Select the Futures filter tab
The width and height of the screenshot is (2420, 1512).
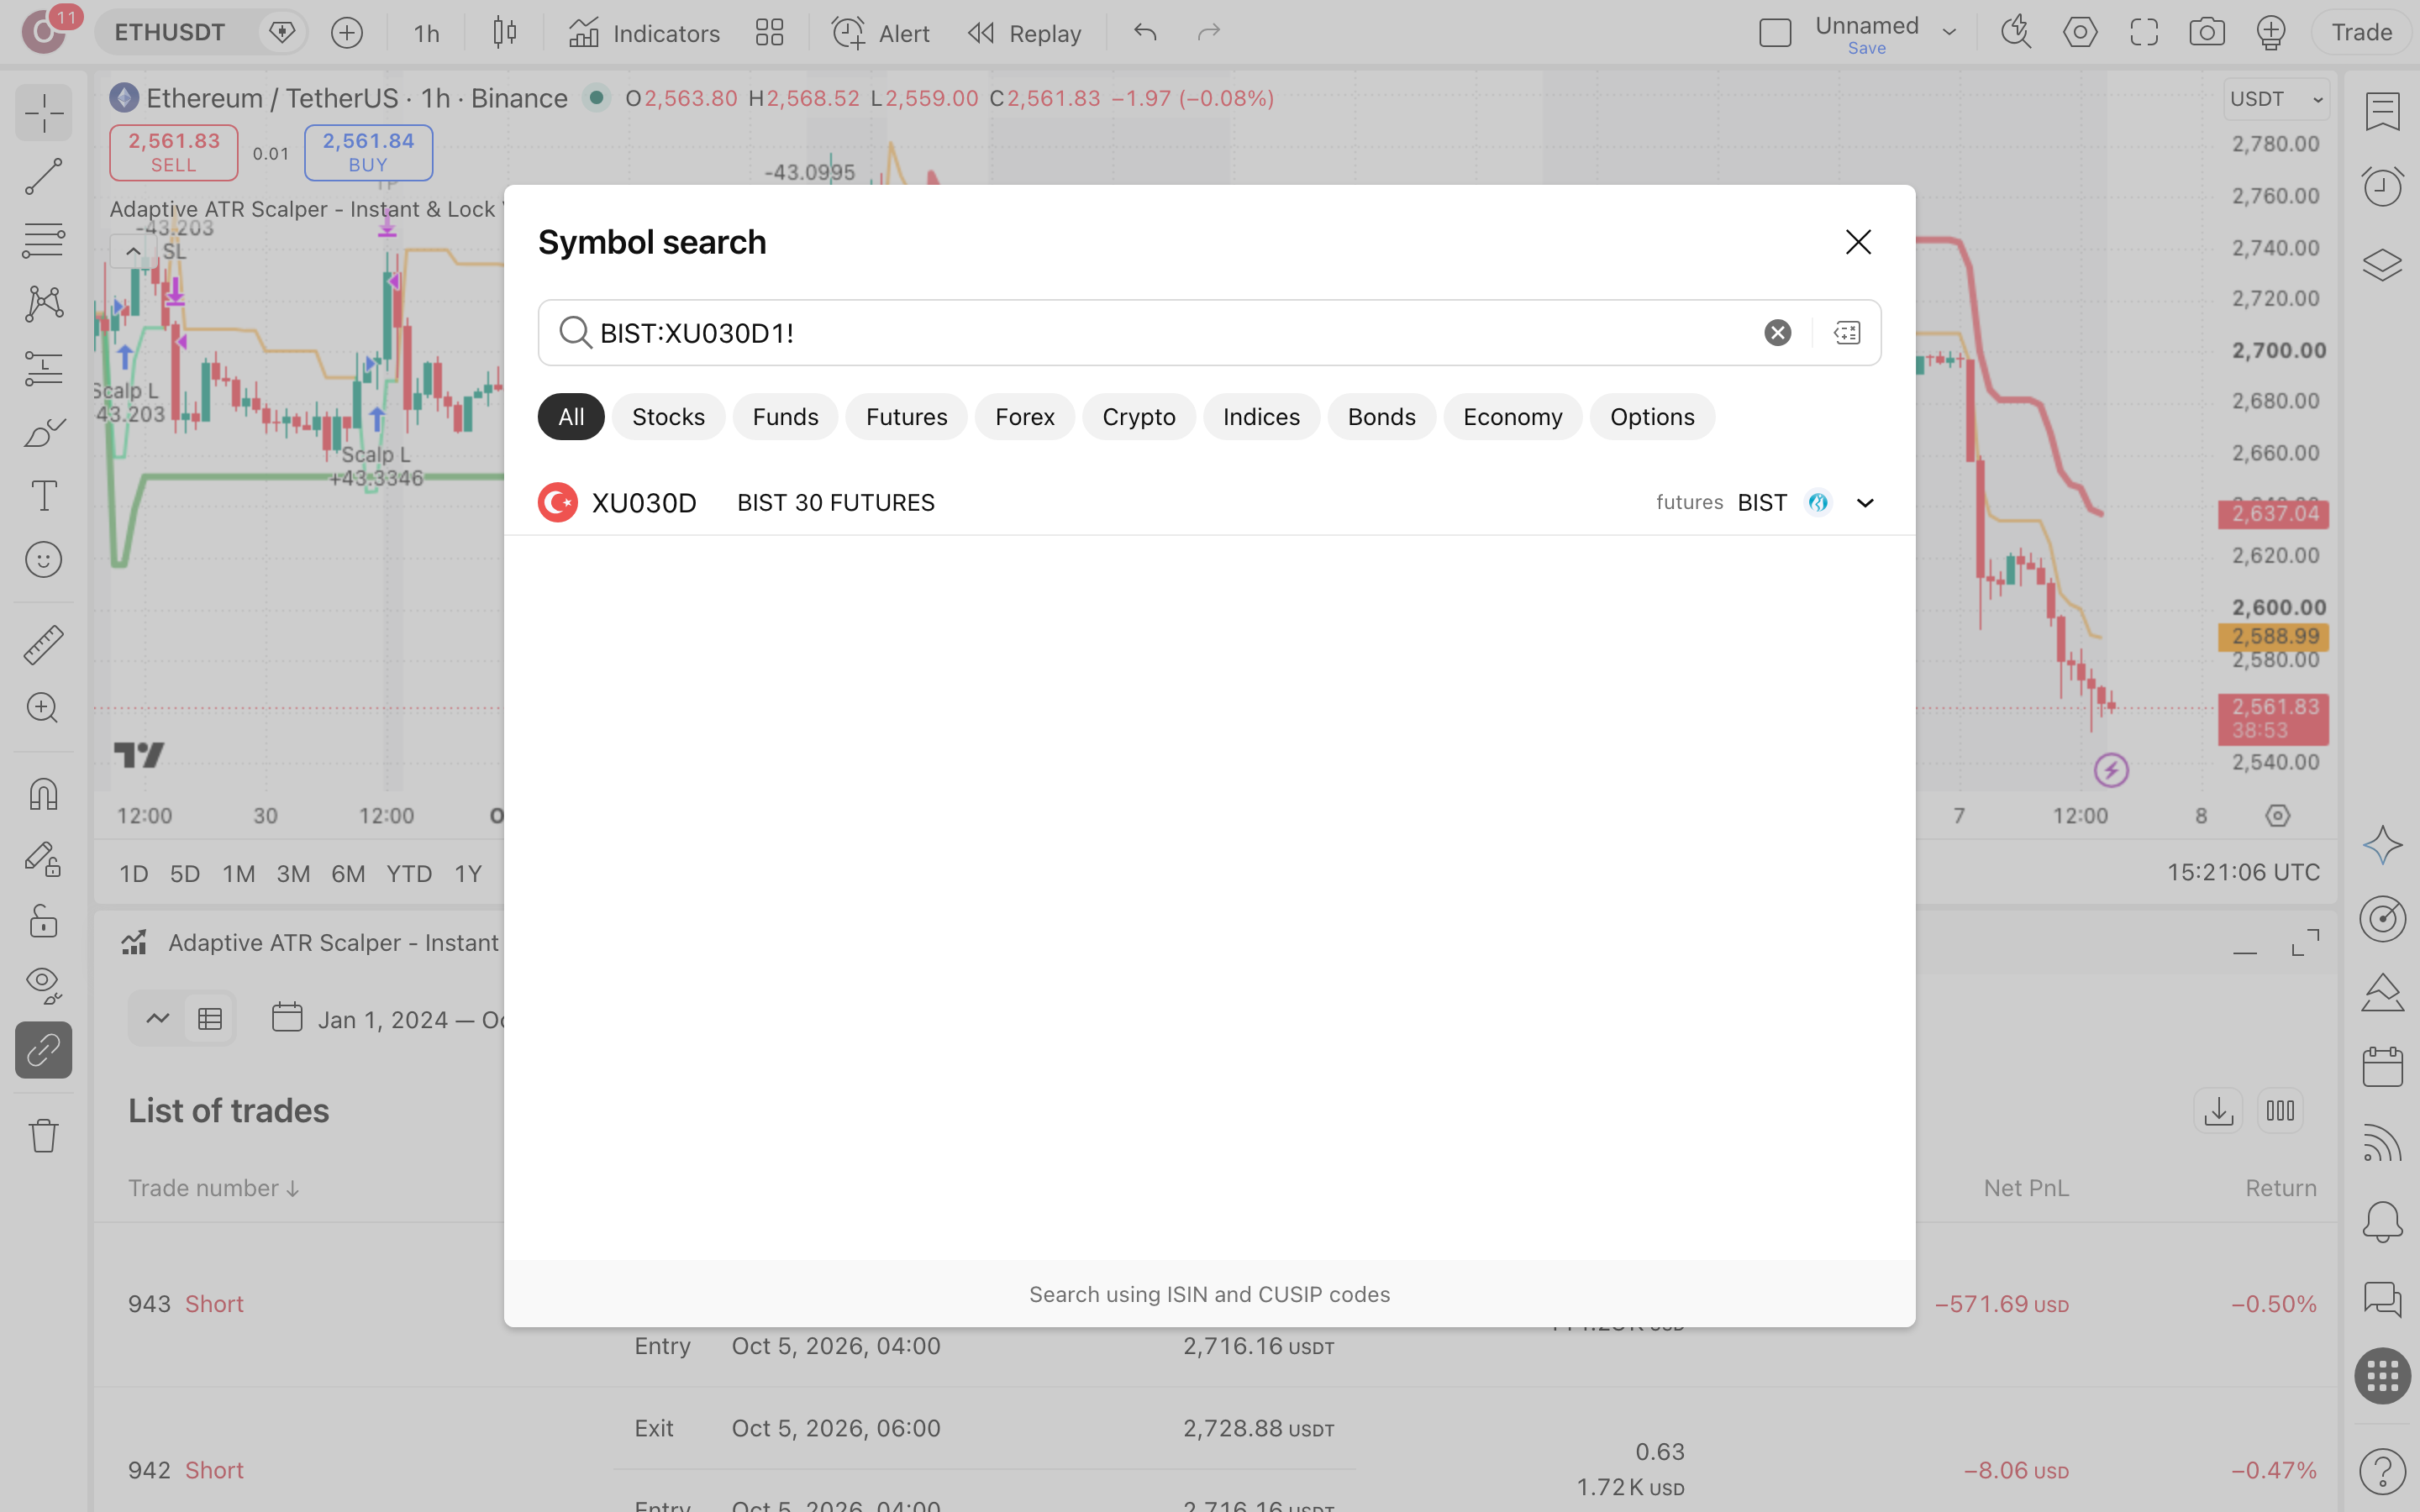point(906,417)
